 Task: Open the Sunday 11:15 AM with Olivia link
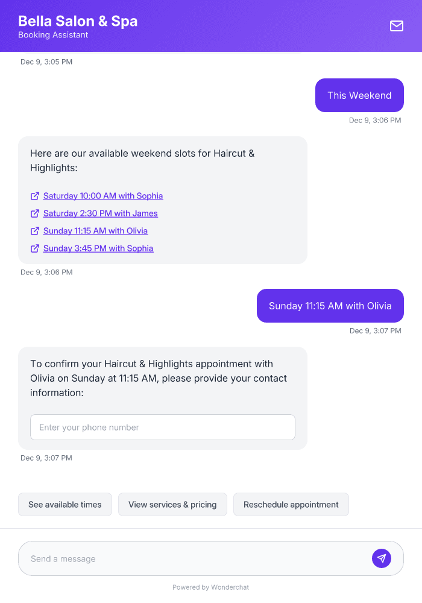(95, 230)
